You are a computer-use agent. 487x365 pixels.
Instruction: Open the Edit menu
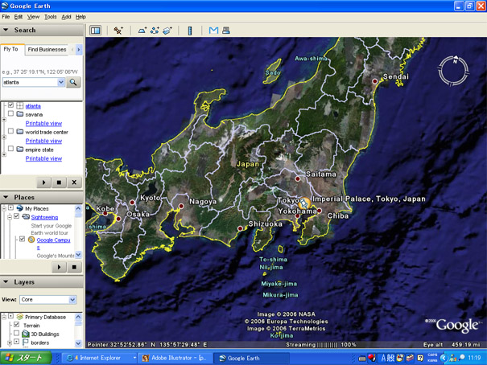coord(18,17)
